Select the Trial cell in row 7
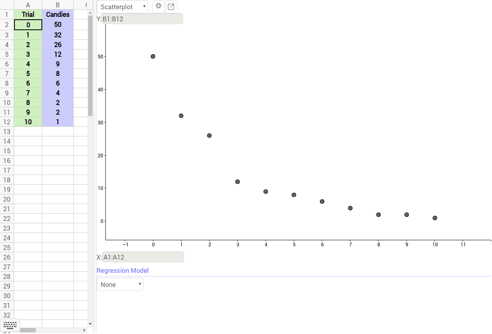 (28, 74)
